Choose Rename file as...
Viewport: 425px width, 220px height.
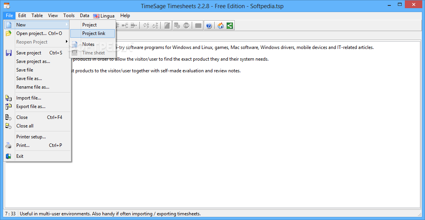pos(37,87)
